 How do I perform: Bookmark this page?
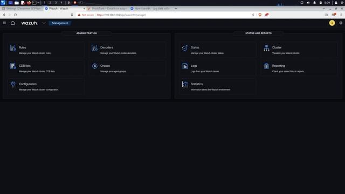(72, 15)
